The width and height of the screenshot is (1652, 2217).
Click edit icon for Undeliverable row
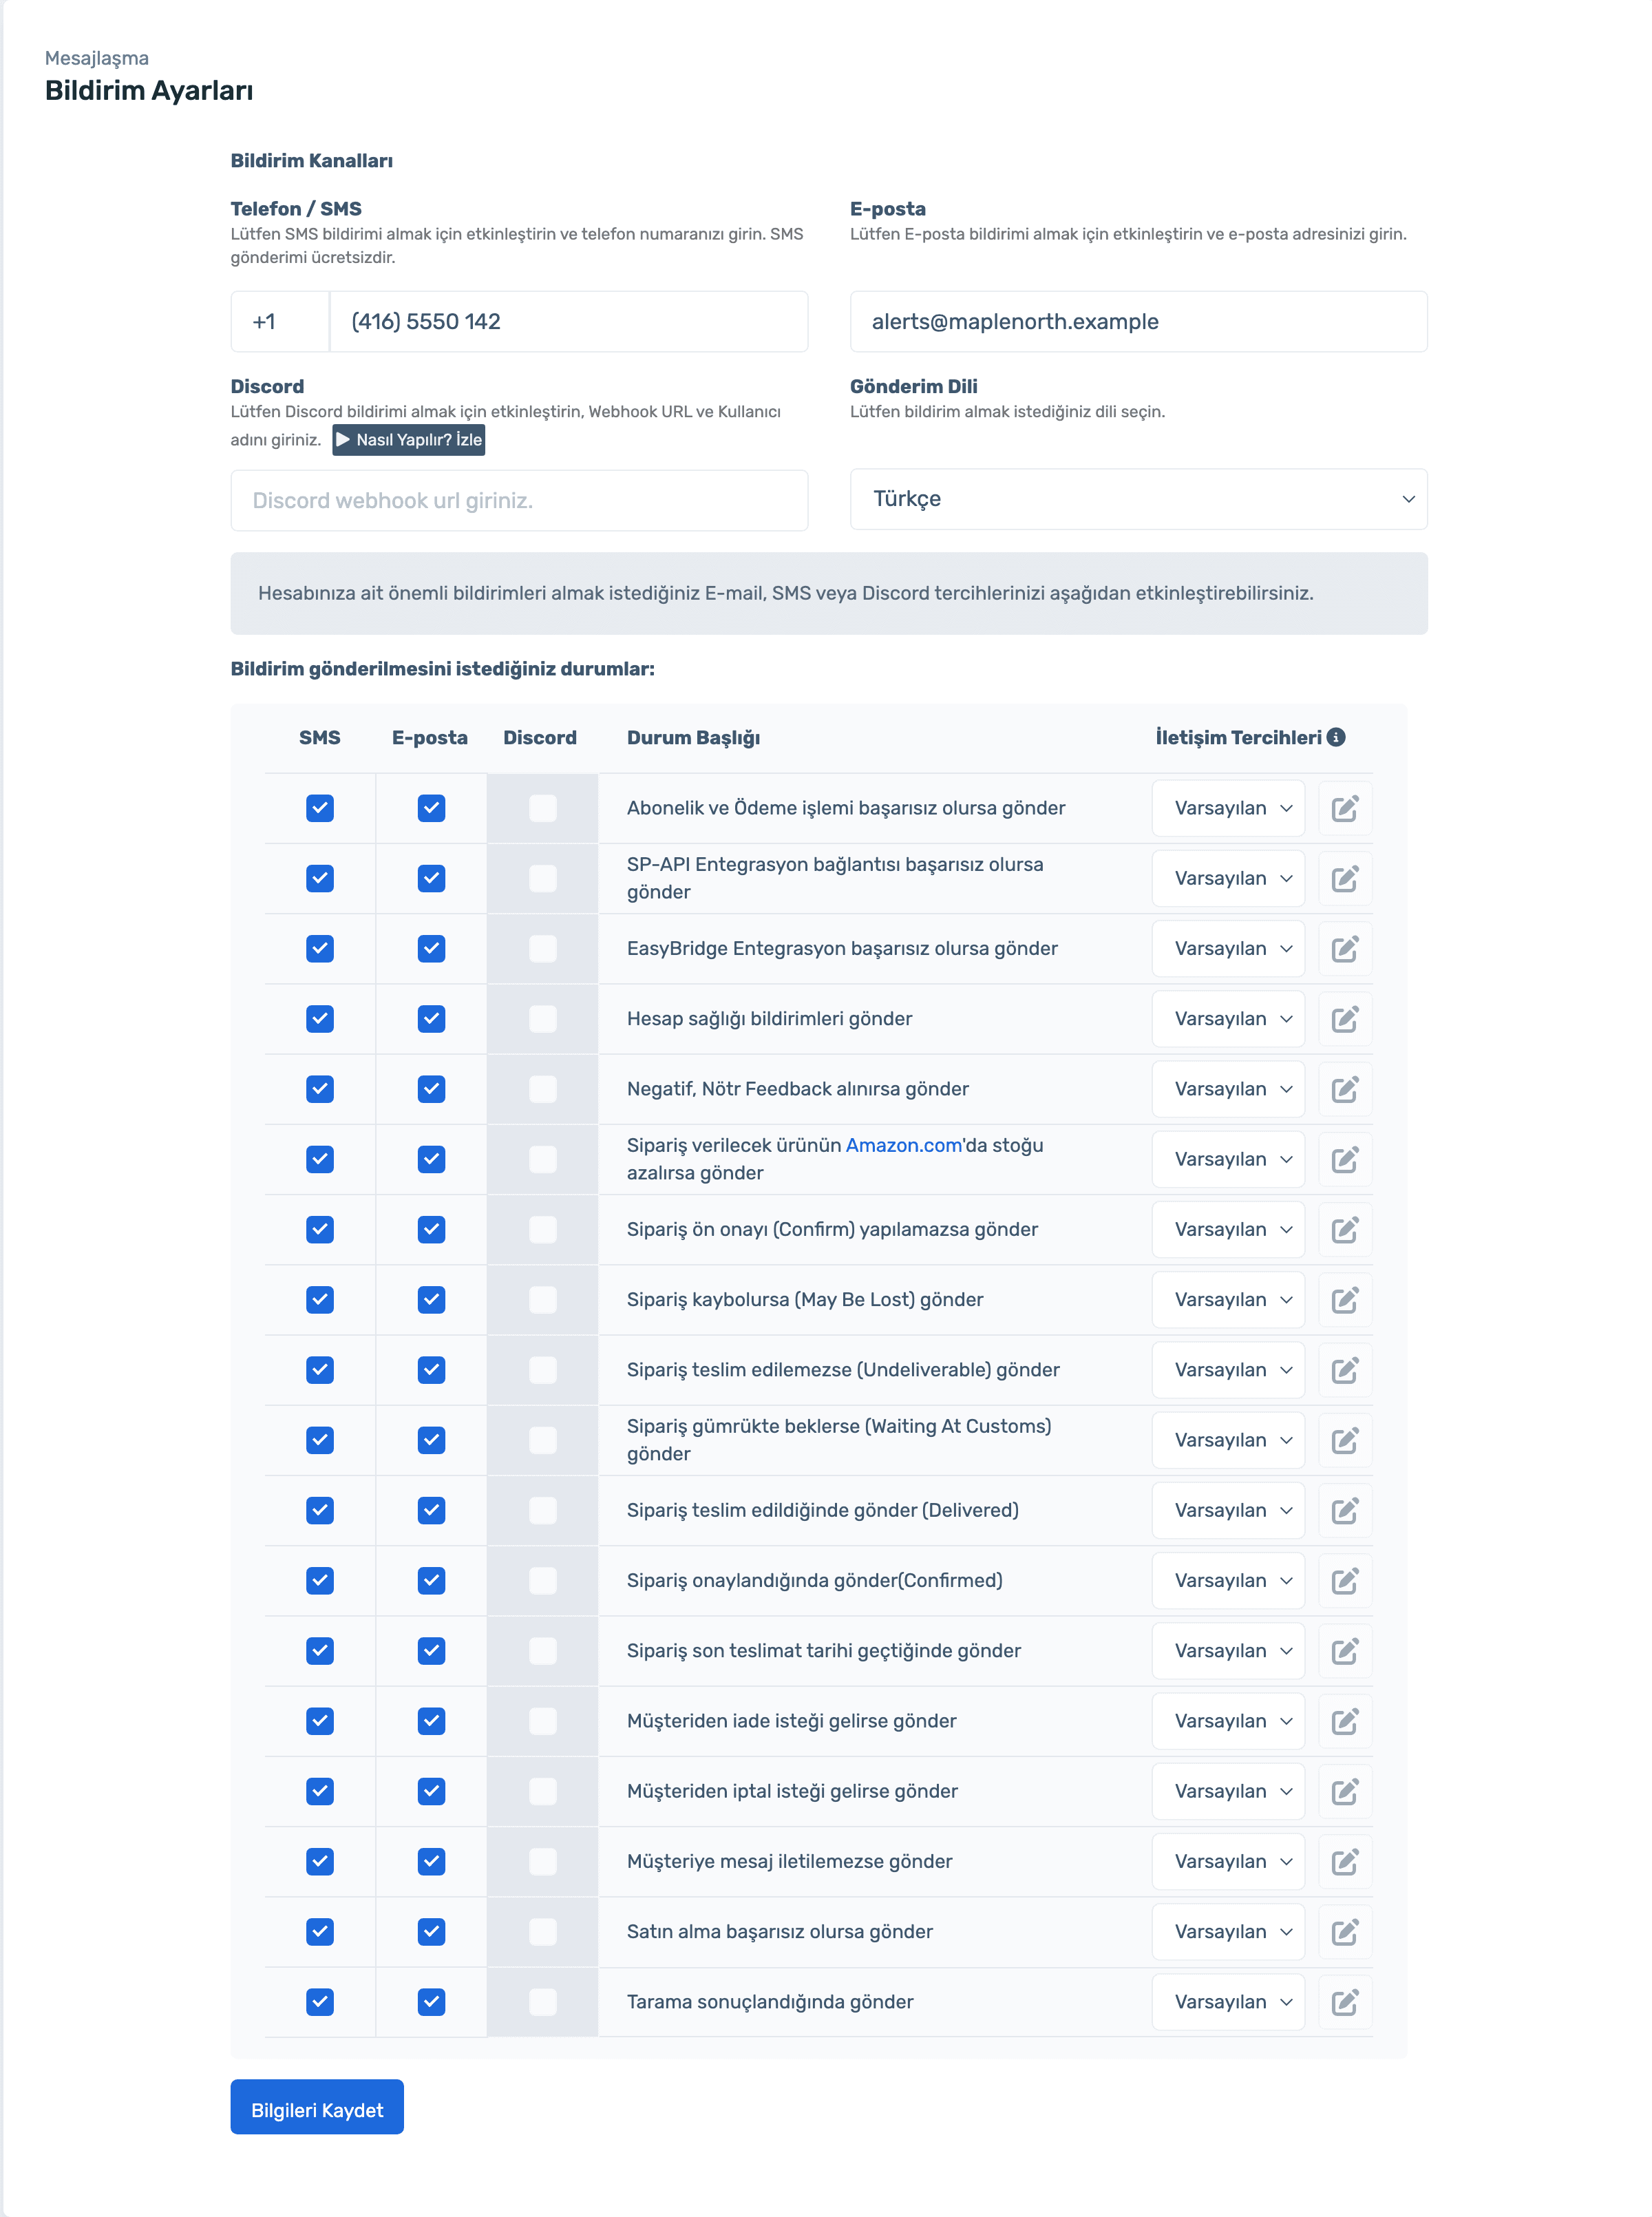(x=1344, y=1370)
